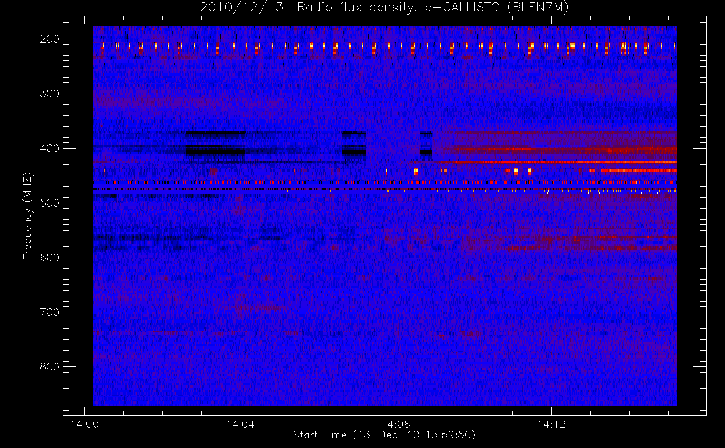The image size is (725, 448).
Task: Click the plot title "Radio flux density, e-CALLISTO (BLEN7M)"
Action: 433,8
